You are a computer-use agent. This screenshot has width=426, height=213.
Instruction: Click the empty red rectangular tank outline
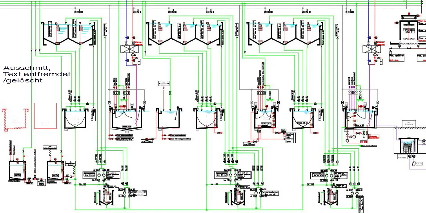pyautogui.click(x=46, y=115)
